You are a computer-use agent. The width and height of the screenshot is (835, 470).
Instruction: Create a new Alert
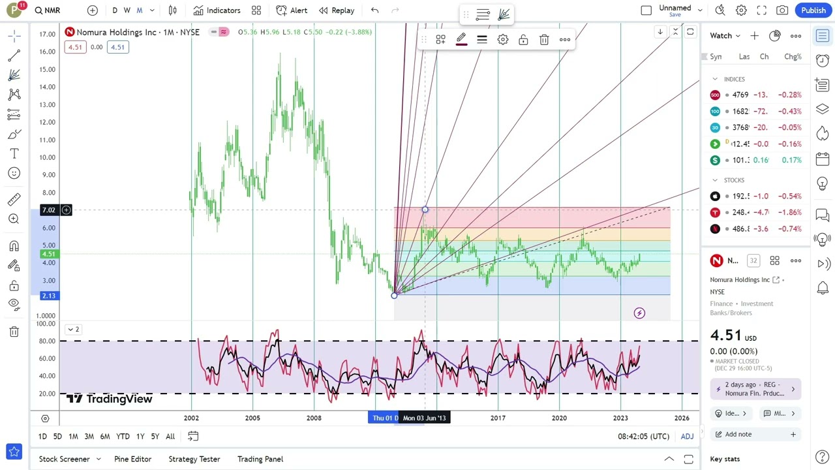tap(292, 10)
